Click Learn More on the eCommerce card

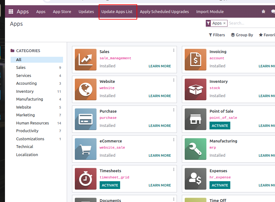[x=160, y=155]
